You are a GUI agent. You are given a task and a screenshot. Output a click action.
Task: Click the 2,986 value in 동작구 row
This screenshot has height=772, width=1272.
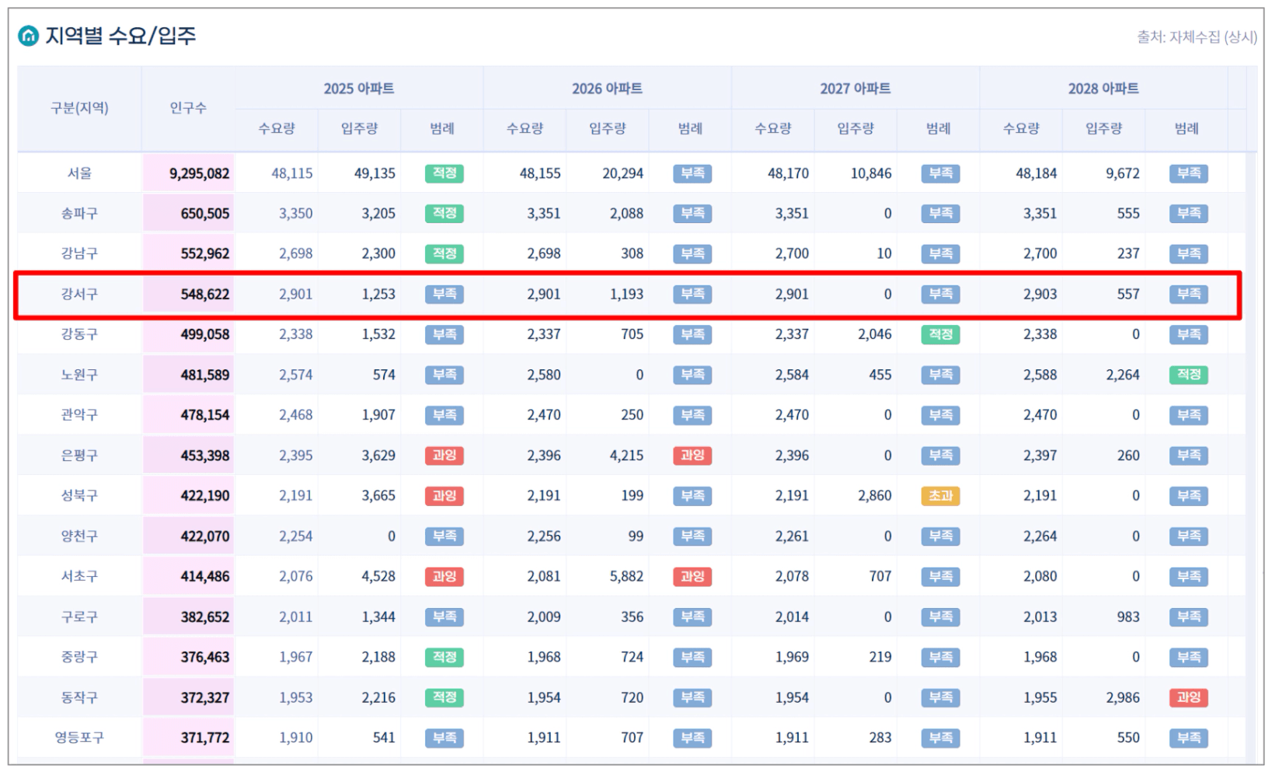[x=1123, y=697]
